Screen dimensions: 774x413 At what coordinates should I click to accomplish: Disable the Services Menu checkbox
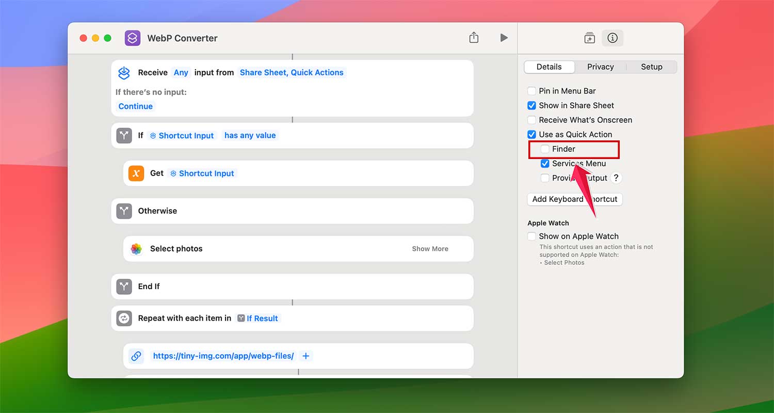[x=545, y=163]
